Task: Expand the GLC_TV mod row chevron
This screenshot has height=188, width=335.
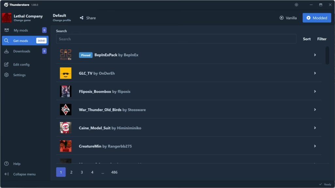Action: pos(315,73)
